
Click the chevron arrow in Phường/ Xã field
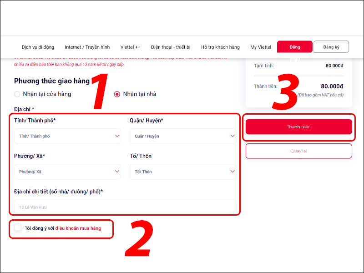click(x=117, y=172)
